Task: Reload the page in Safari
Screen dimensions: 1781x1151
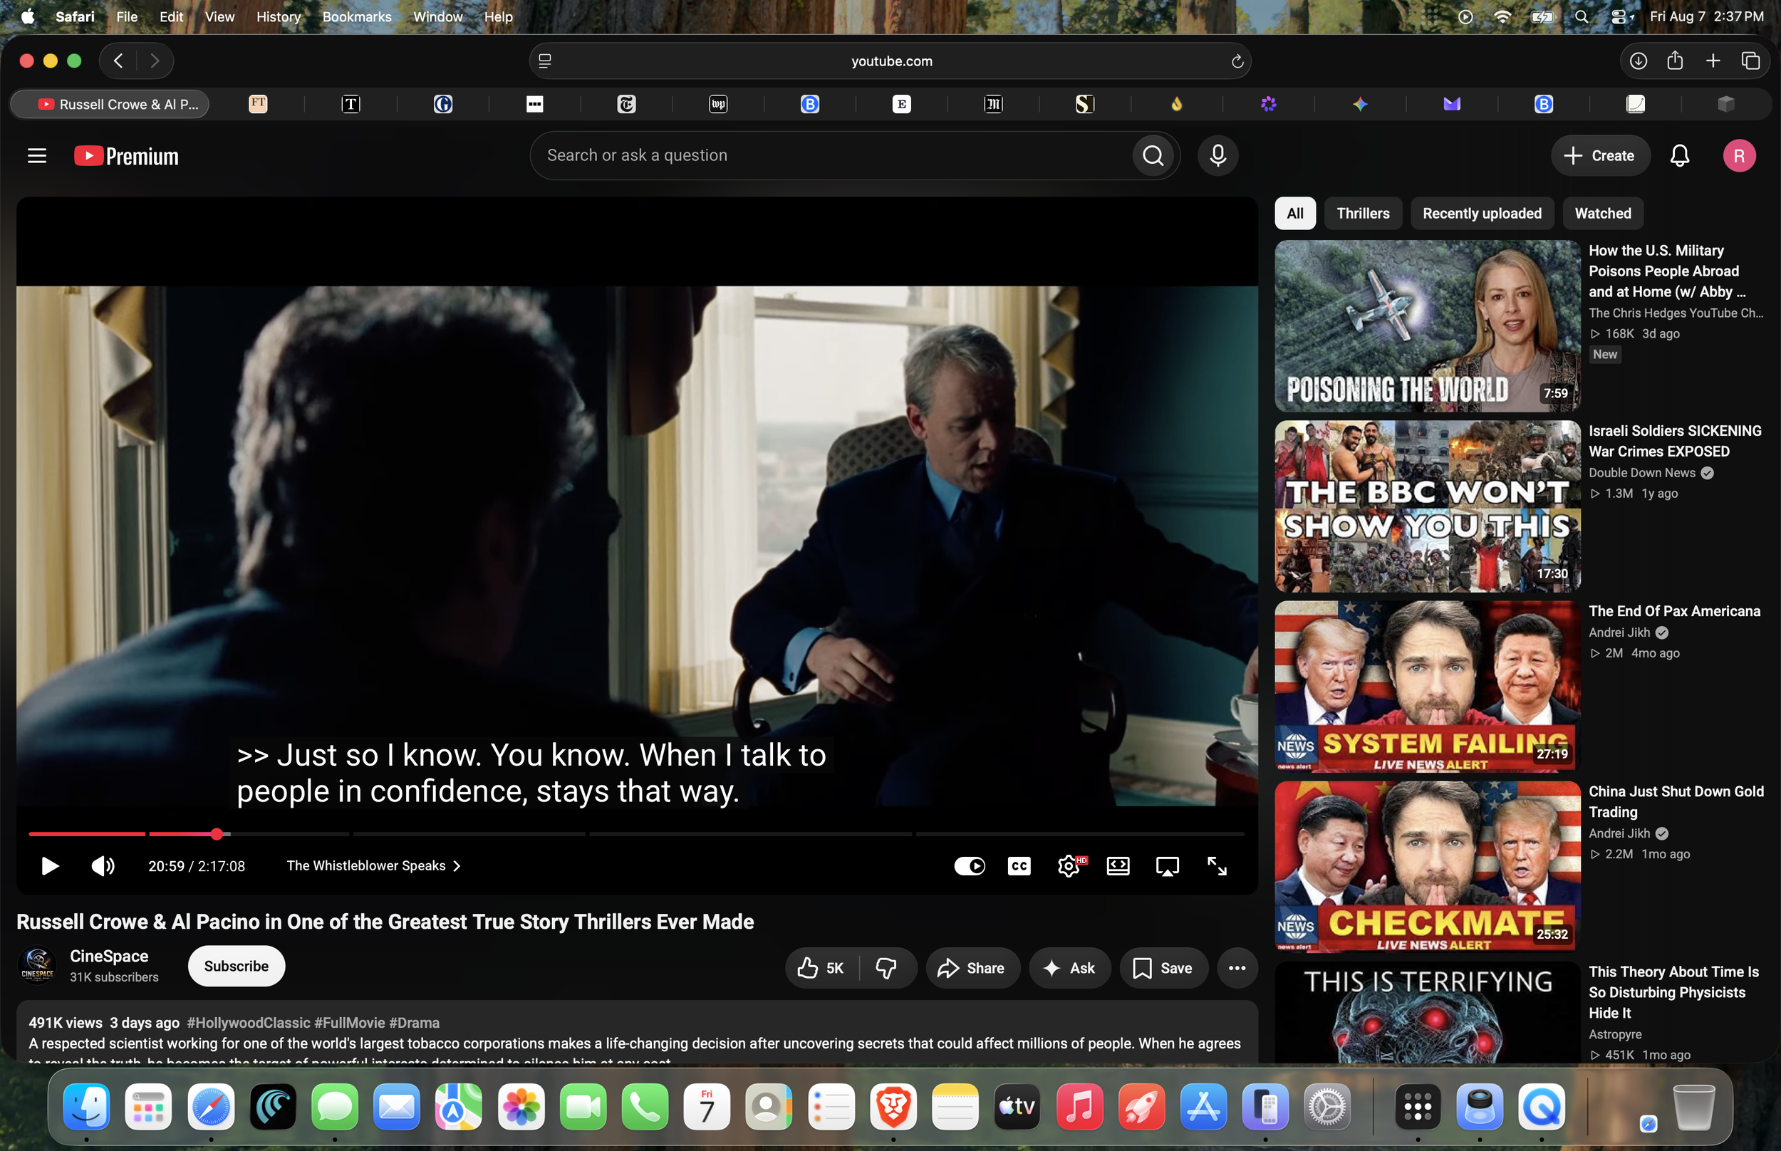Action: (x=1237, y=61)
